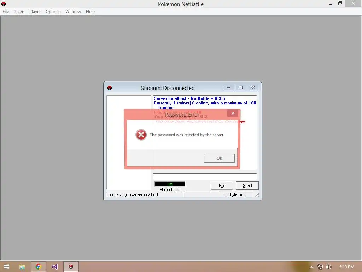This screenshot has width=362, height=272.
Task: Click the trainer list panel
Action: click(x=129, y=142)
